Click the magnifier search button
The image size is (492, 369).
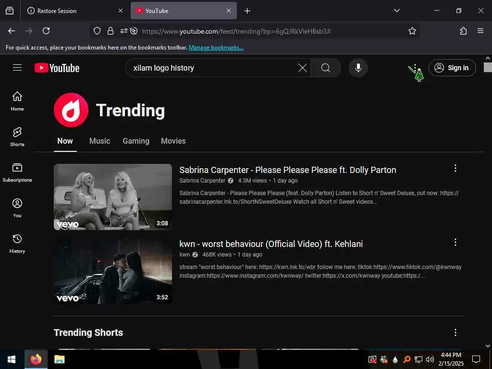click(x=326, y=68)
